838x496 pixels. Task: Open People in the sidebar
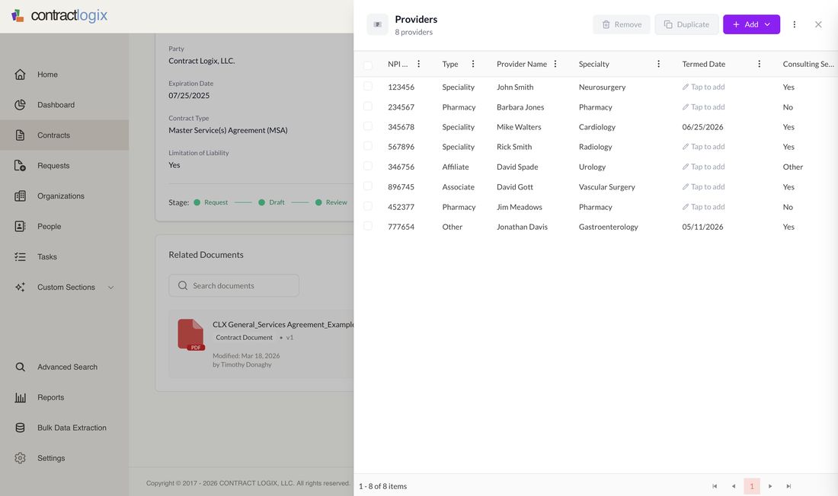(x=64, y=227)
